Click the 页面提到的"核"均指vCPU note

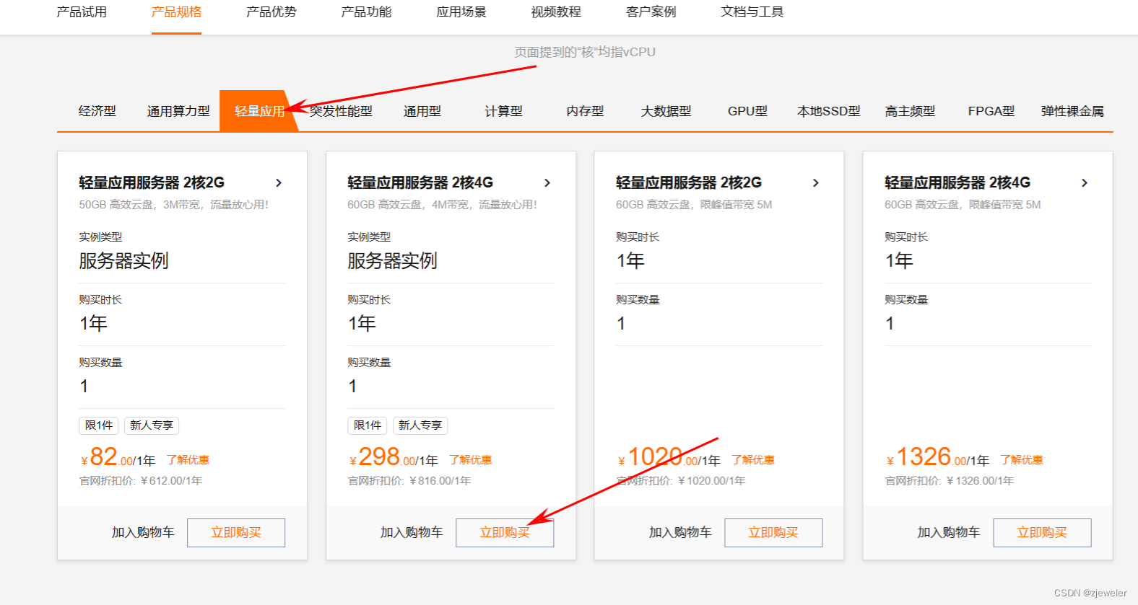[585, 52]
